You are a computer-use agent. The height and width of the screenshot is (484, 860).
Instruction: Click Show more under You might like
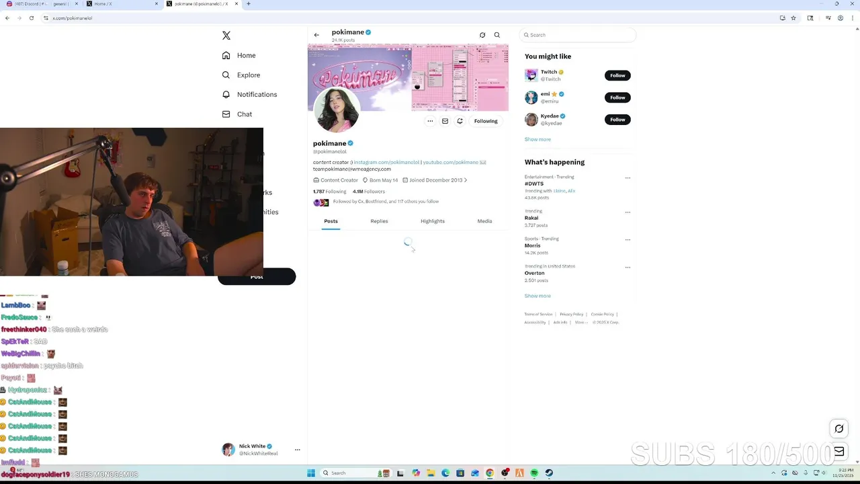point(537,139)
